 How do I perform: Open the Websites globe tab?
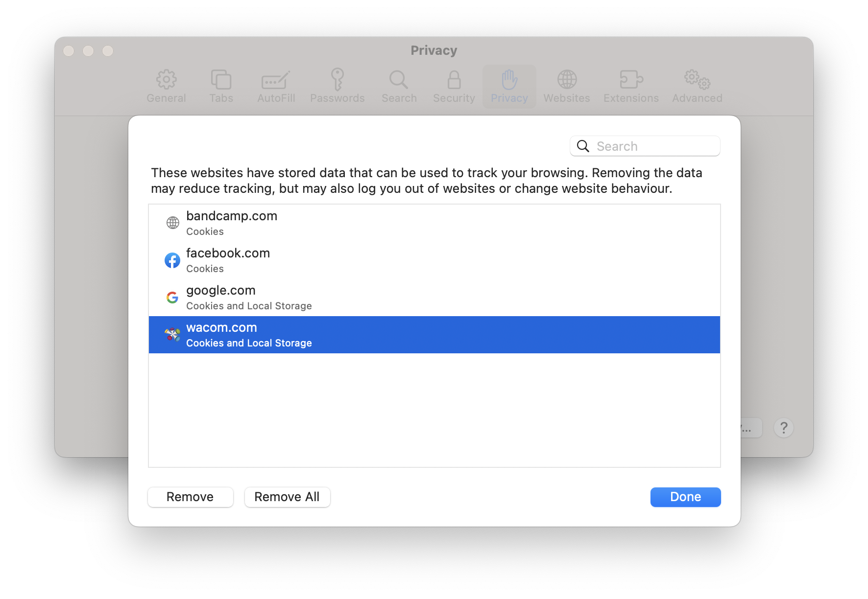pos(566,86)
